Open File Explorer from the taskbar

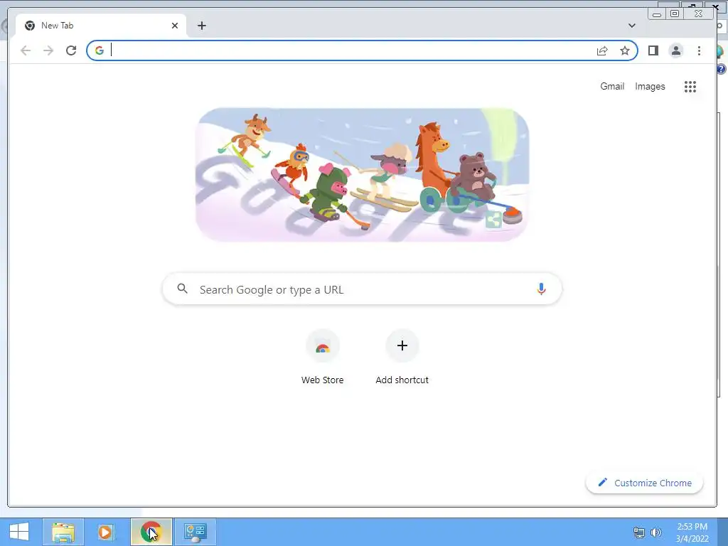click(x=63, y=532)
